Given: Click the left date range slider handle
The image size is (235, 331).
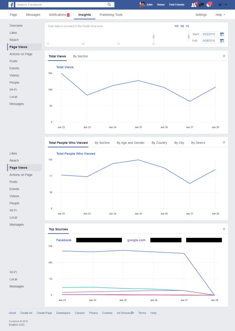Looking at the screenshot, I should point(154,36).
